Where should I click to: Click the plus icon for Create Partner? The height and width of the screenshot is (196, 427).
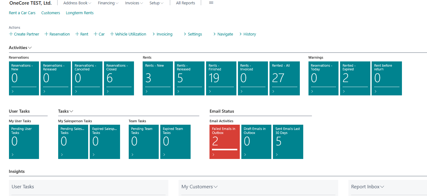click(11, 34)
